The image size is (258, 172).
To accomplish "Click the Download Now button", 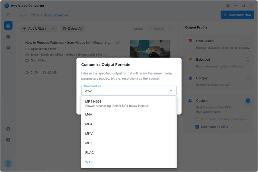I will (237, 15).
